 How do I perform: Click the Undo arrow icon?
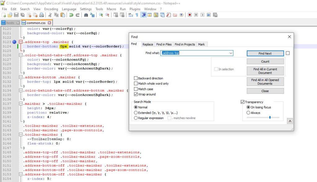pos(71,15)
